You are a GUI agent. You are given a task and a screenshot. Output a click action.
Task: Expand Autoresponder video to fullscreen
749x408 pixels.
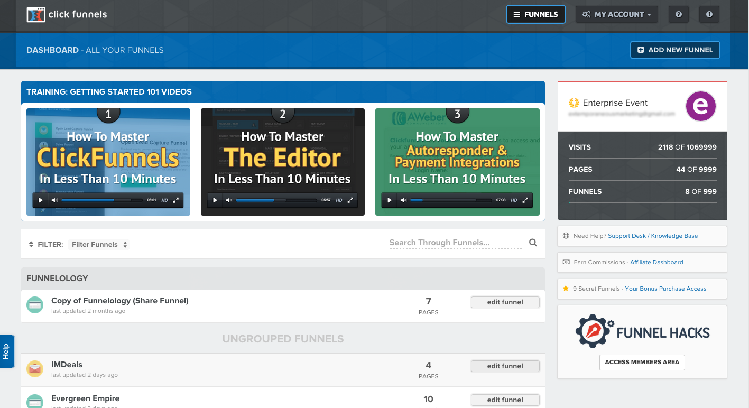click(x=525, y=200)
